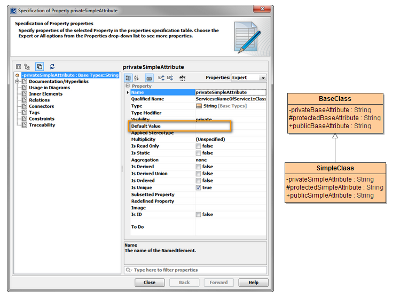Click the pencil document illustration in header

[x=247, y=37]
